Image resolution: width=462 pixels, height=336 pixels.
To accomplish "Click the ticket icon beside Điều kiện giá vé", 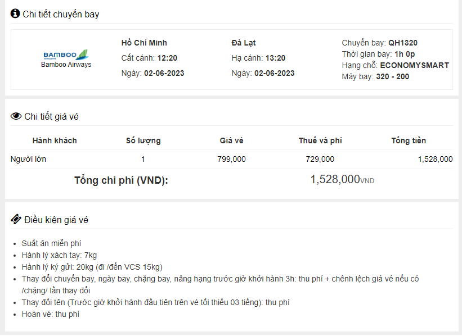I will click(x=16, y=219).
